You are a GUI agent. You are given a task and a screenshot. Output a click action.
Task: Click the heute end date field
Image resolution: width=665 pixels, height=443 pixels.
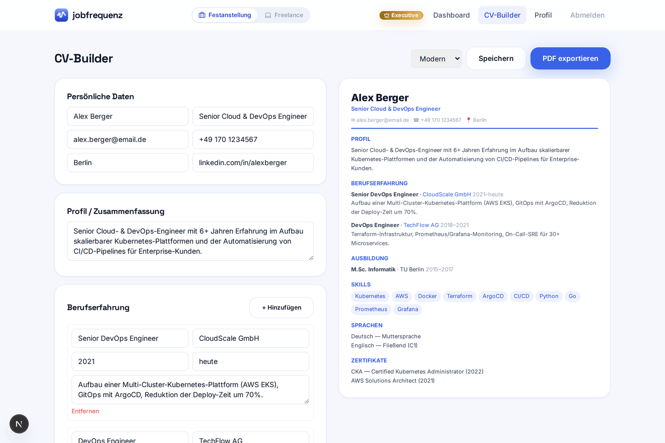251,361
